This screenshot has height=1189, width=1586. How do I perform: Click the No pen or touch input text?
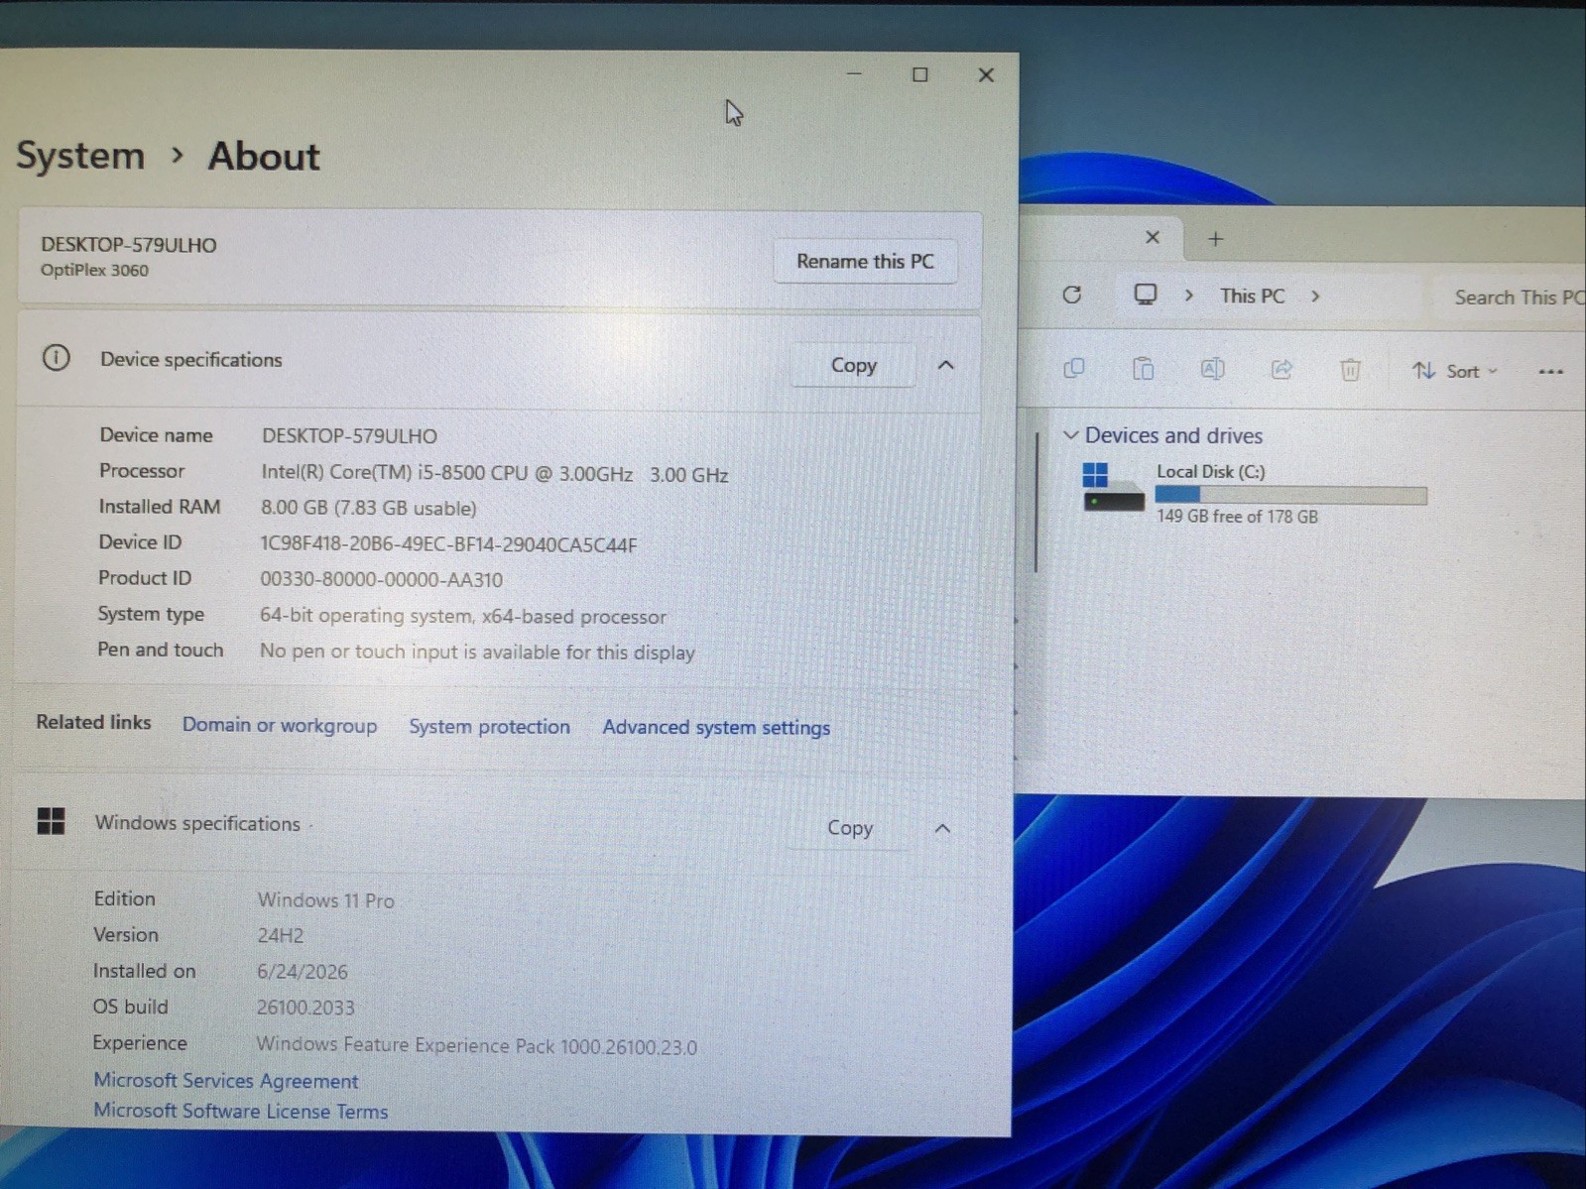[x=477, y=652]
